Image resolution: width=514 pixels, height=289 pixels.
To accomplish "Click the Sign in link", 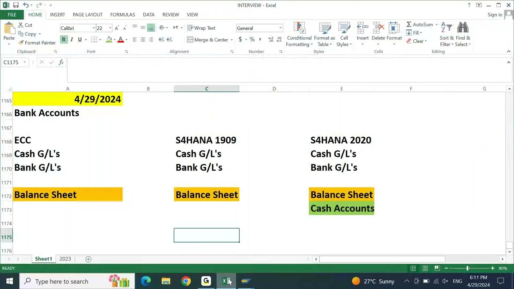I will (x=495, y=15).
